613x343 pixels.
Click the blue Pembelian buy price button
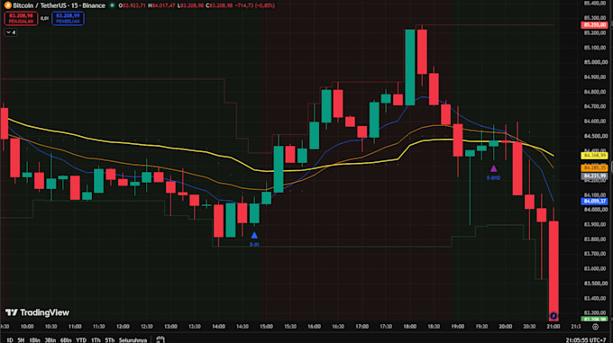(x=68, y=18)
